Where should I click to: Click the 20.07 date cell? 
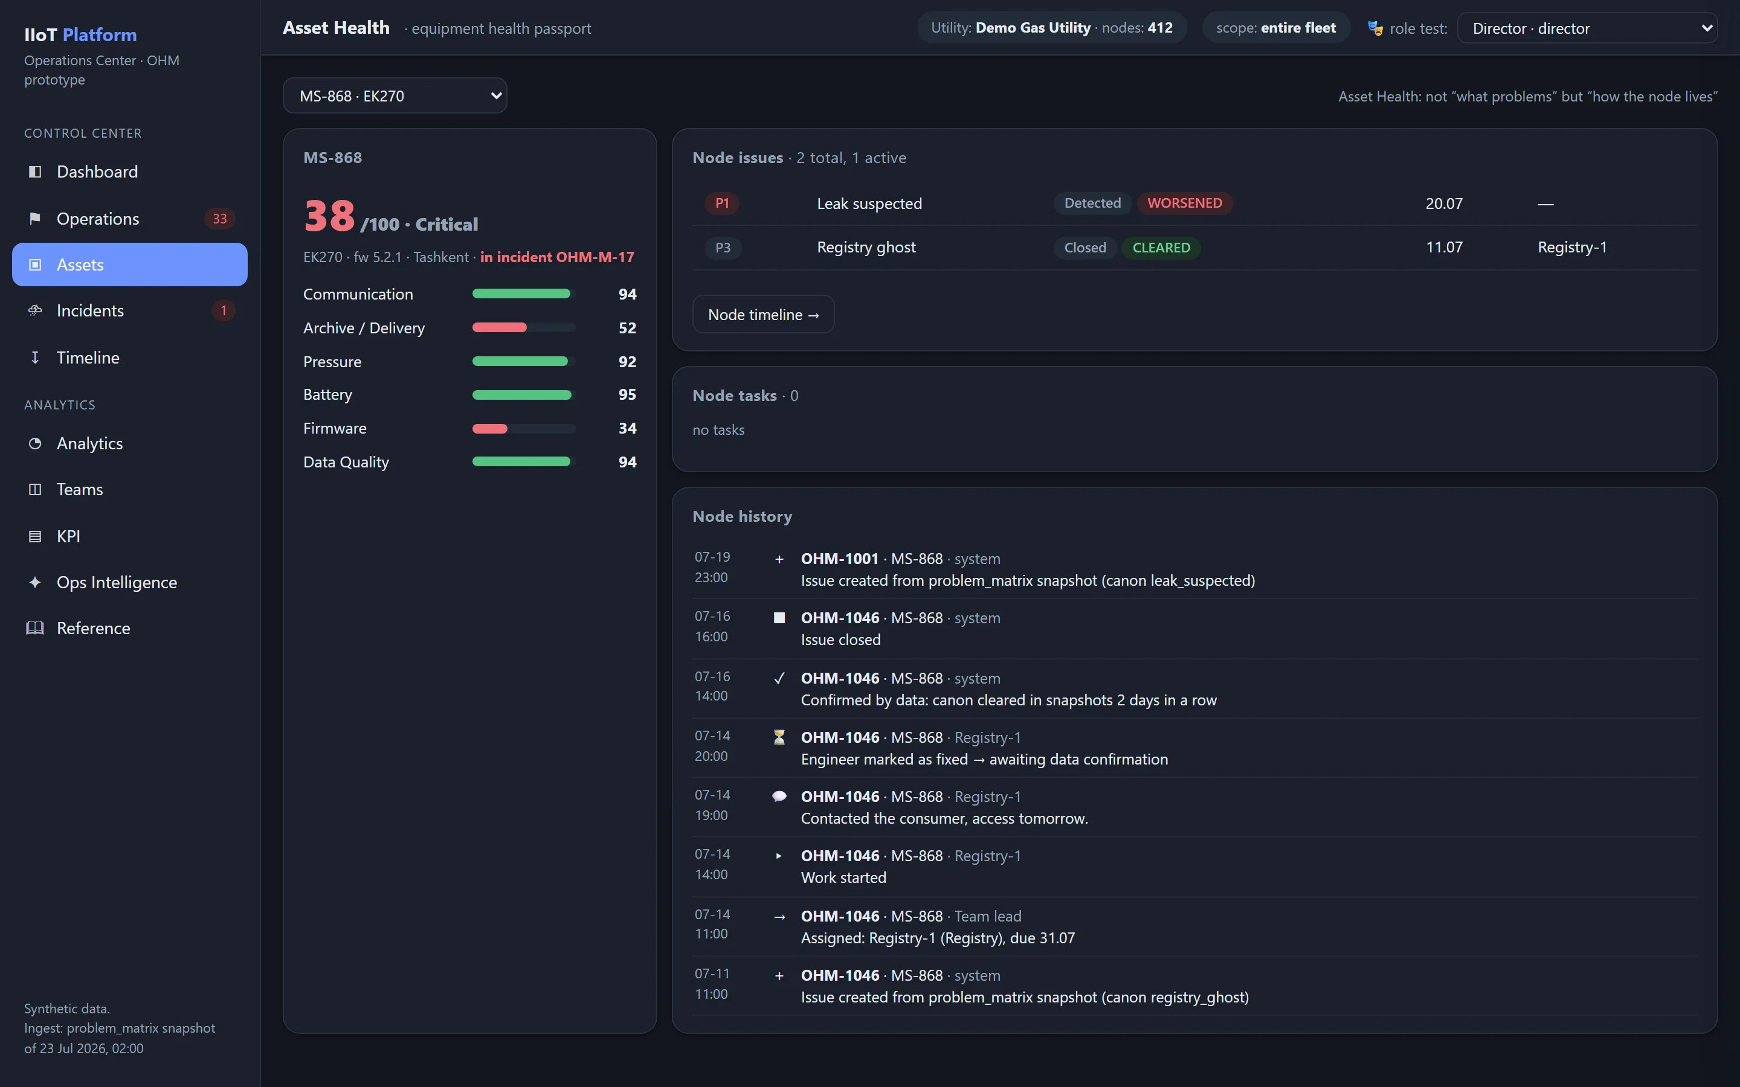[1444, 204]
